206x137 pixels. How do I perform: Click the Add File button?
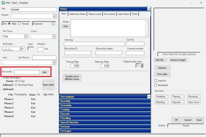[x=161, y=60]
